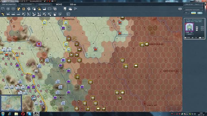Image resolution: width=207 pixels, height=116 pixels.
Task: Click the empty rectangle frame icon
Action: 49,9
